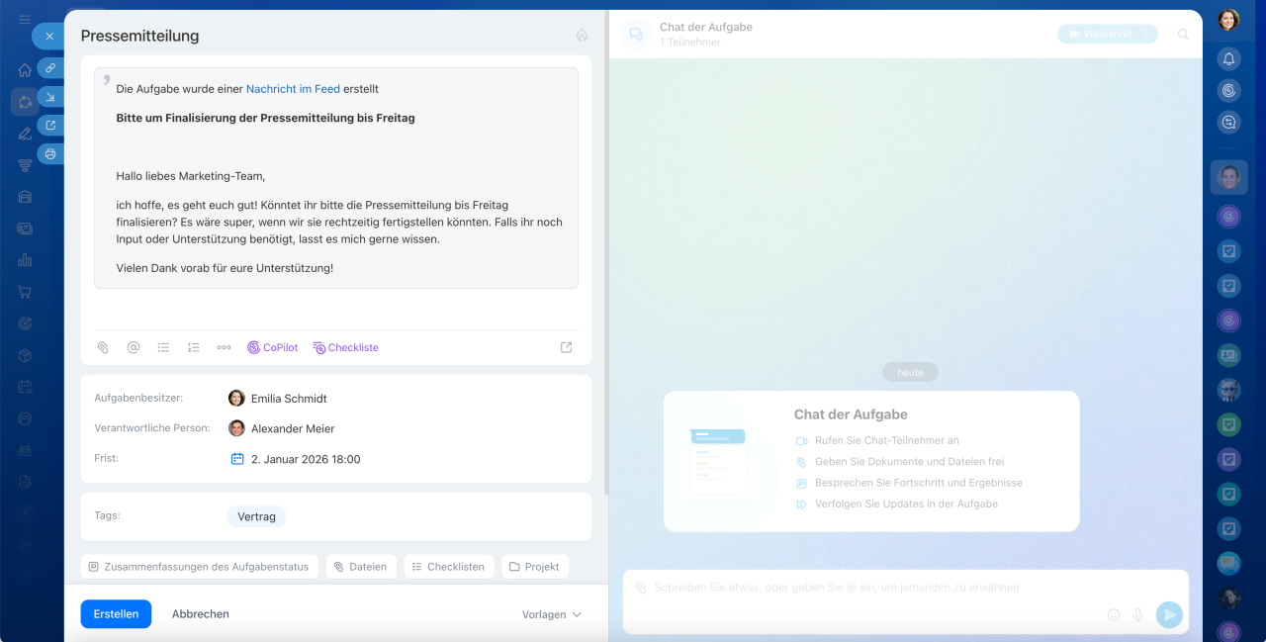Add Zusammenfassungen des Aufgabenstatus field
Image resolution: width=1266 pixels, height=642 pixels.
(199, 567)
